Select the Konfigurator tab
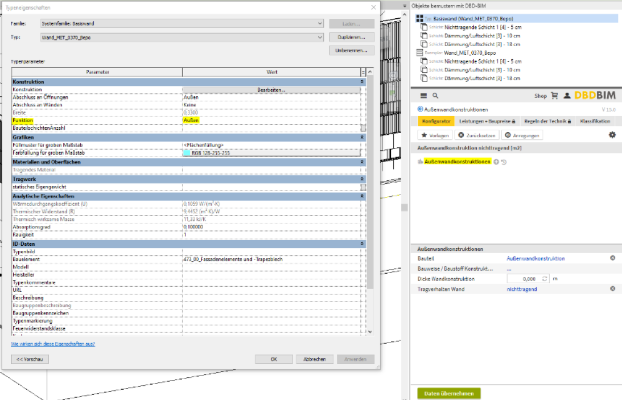This screenshot has height=400, width=622. coord(436,121)
